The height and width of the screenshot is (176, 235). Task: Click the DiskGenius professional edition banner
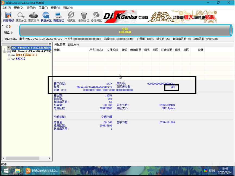click(x=160, y=17)
